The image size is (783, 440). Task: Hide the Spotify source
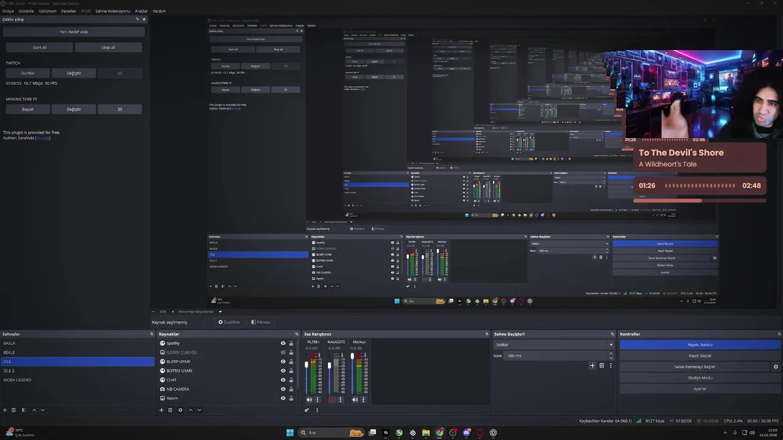coord(283,343)
